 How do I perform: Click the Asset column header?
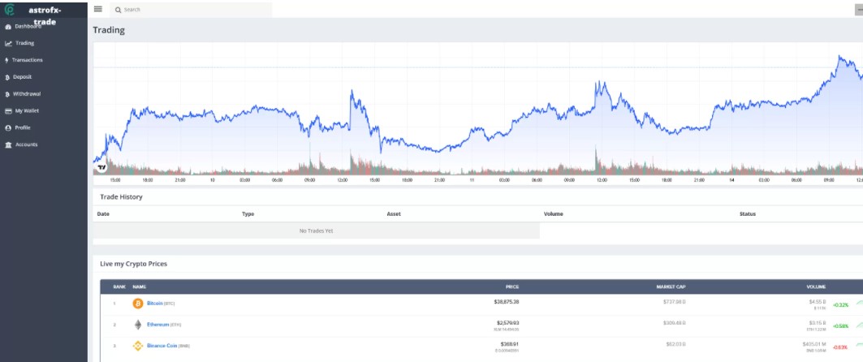(394, 214)
